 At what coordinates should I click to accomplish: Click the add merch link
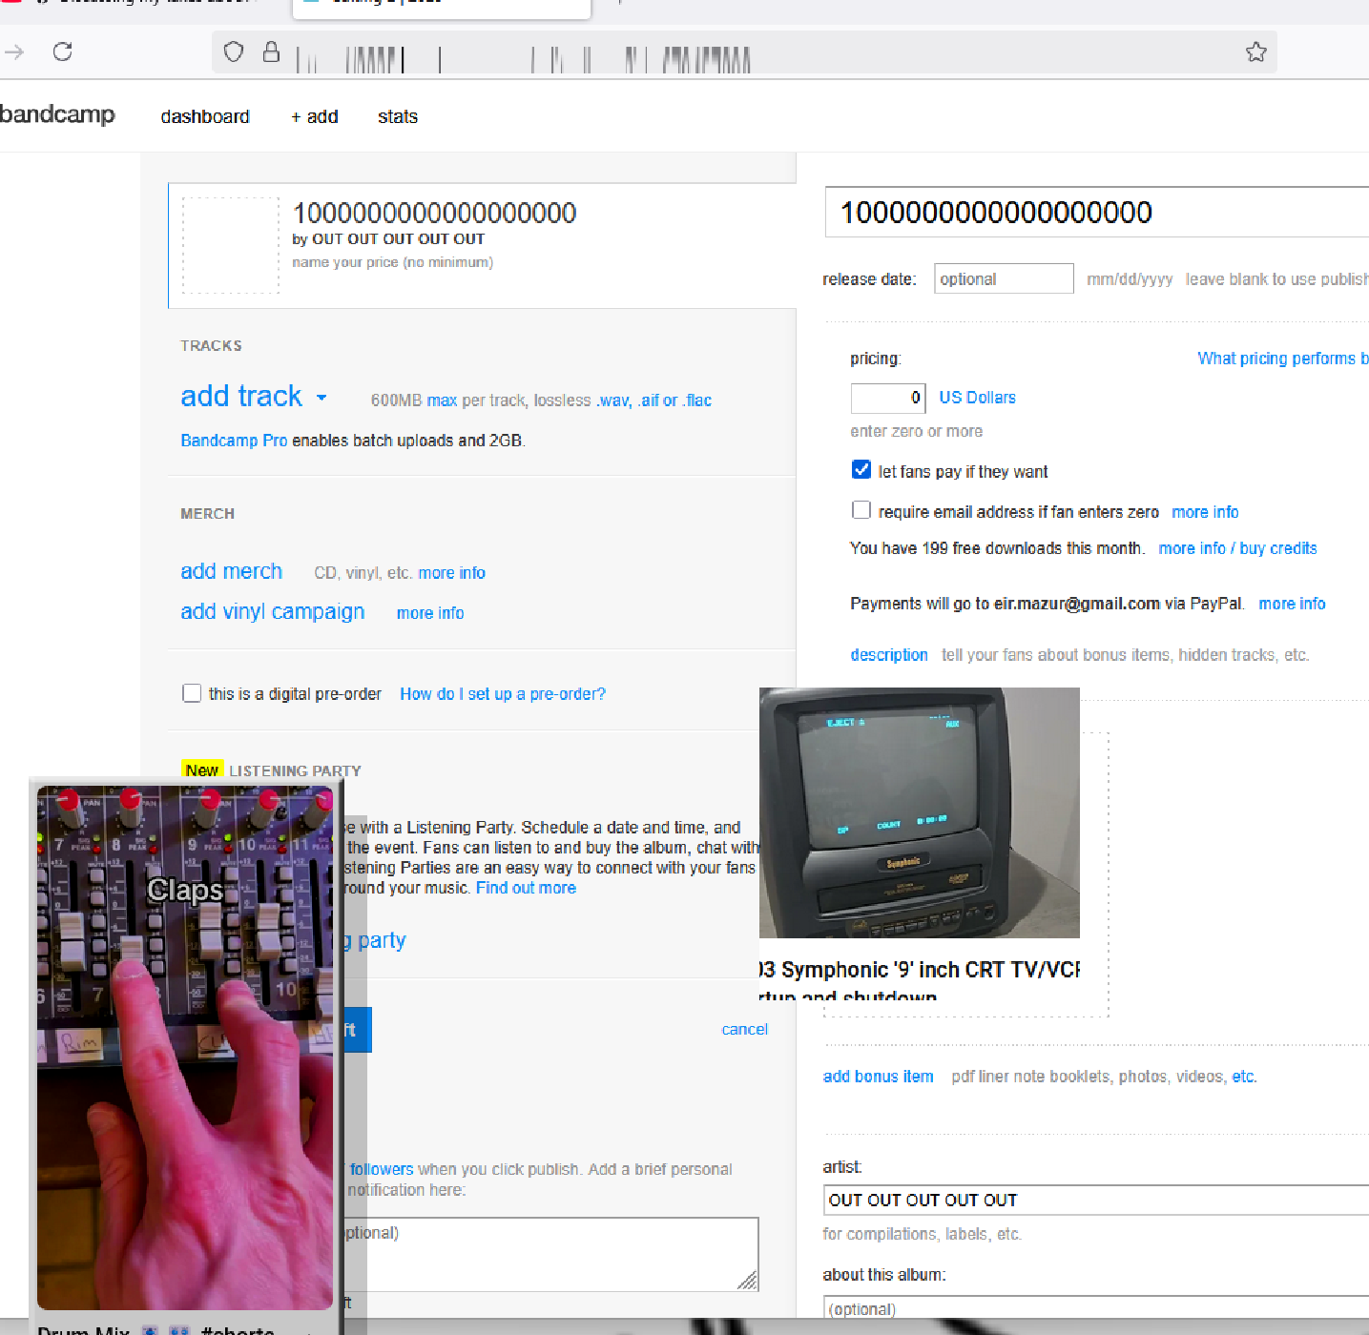pos(232,571)
